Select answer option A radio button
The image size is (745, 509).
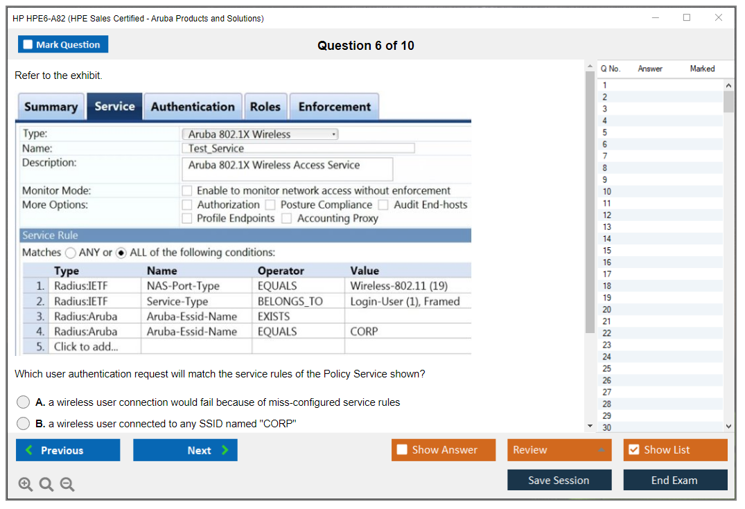[x=24, y=402]
